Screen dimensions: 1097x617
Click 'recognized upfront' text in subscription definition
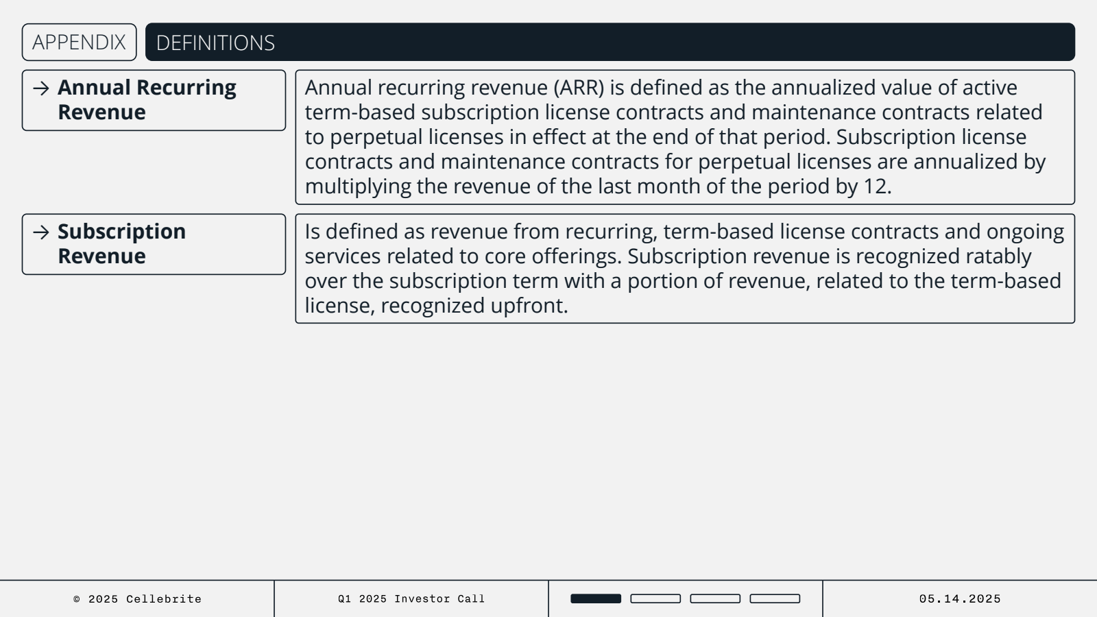click(474, 306)
